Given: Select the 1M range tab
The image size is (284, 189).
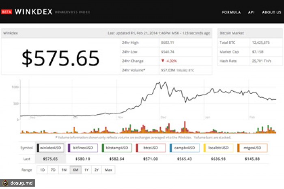Looking at the screenshot, I should pyautogui.click(x=64, y=170).
